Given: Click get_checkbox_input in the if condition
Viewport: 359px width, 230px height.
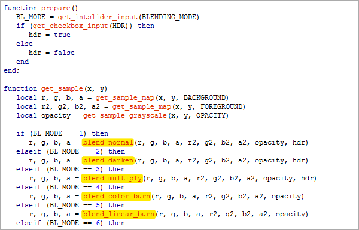Looking at the screenshot, I should coord(70,26).
